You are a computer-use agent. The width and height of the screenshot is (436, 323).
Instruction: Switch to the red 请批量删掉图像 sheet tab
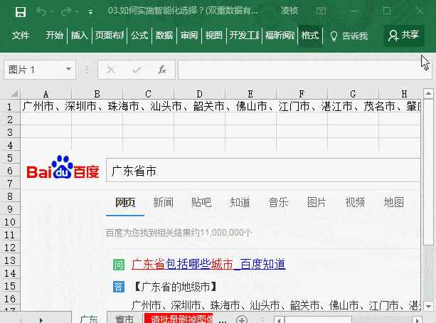point(179,319)
